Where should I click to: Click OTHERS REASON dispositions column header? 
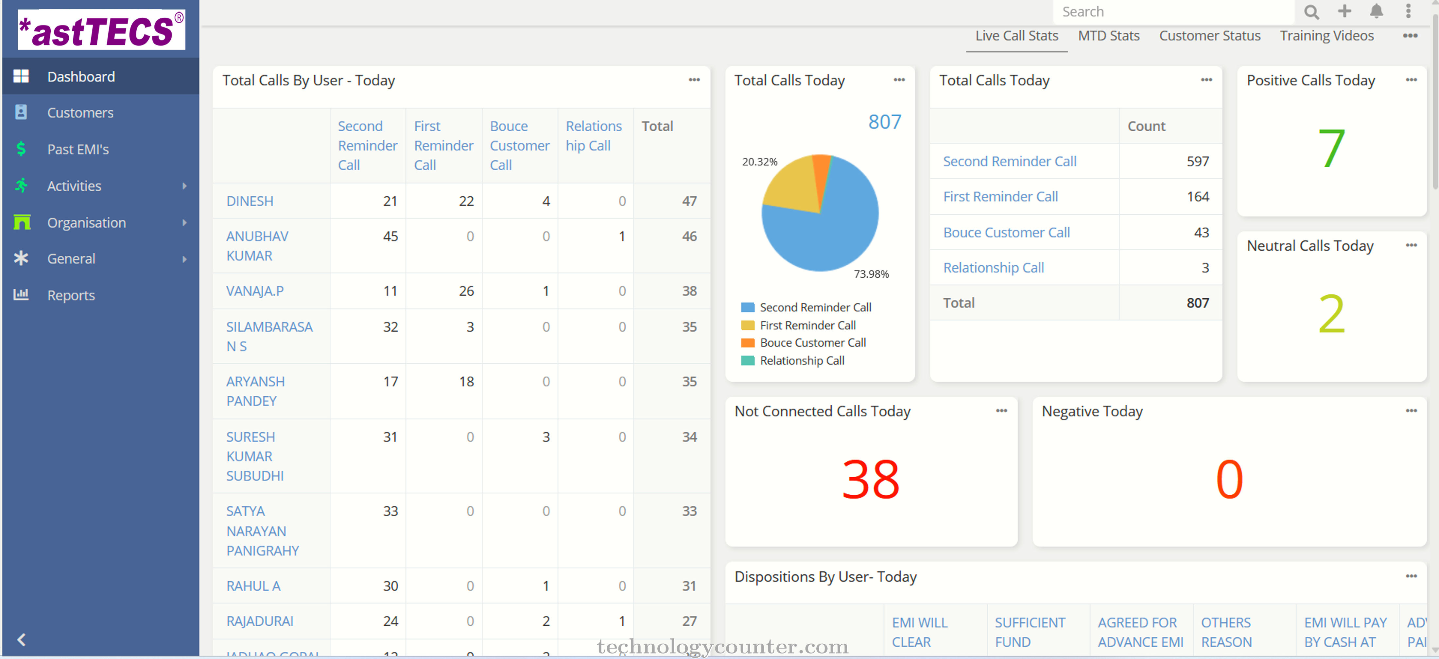[x=1226, y=632]
